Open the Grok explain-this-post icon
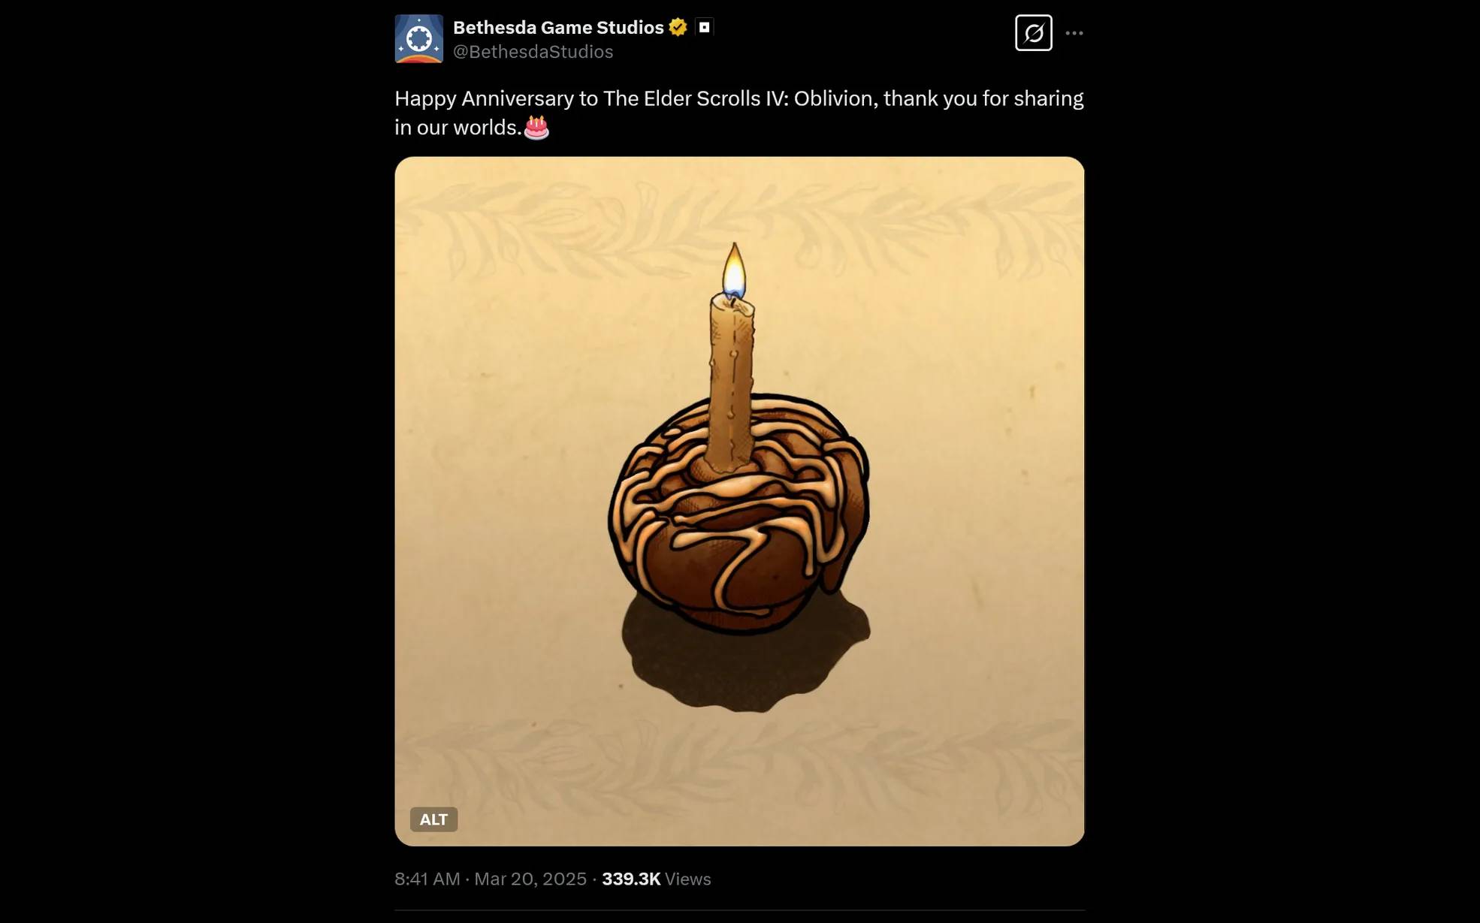The image size is (1480, 923). (1033, 33)
